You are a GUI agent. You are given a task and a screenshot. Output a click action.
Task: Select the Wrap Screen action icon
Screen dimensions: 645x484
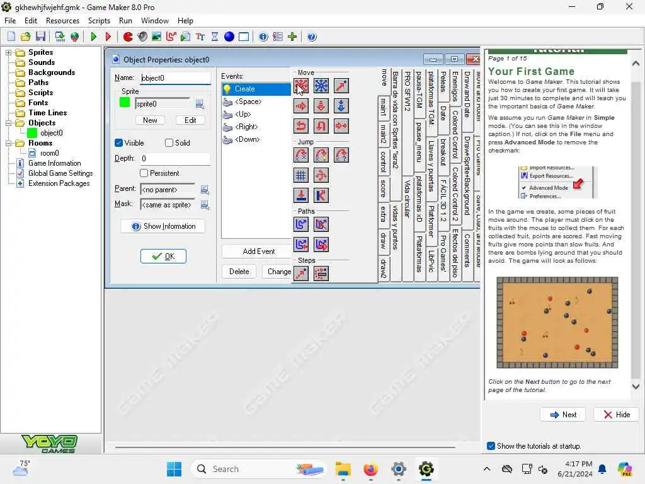[321, 175]
